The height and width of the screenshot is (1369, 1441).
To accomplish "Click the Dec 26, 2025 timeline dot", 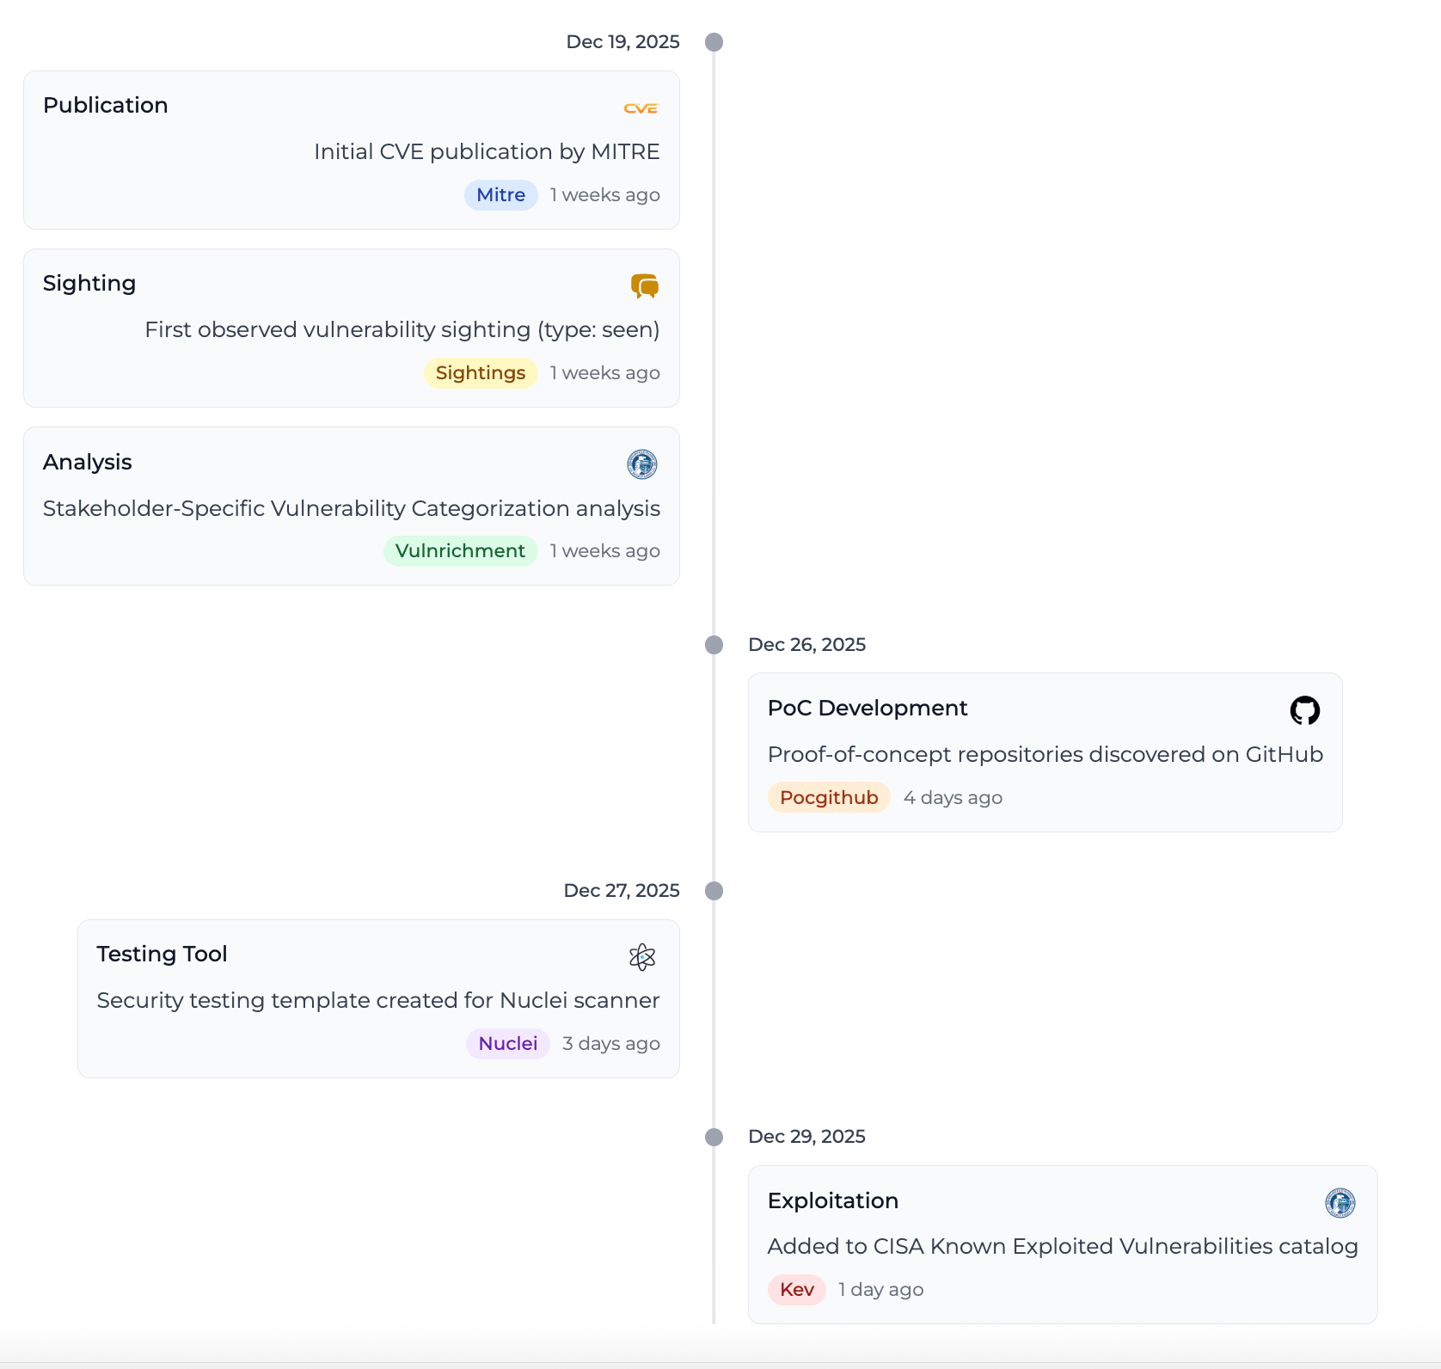I will 714,645.
